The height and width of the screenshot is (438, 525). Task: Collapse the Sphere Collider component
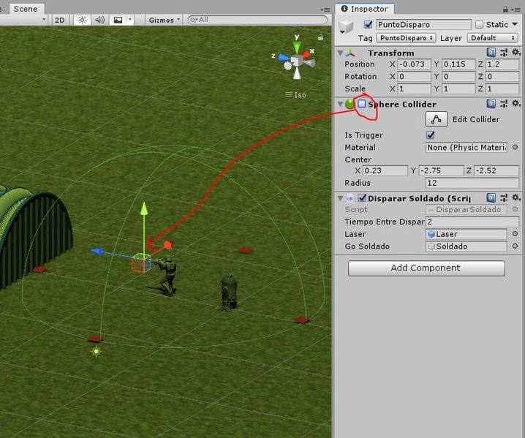click(340, 104)
